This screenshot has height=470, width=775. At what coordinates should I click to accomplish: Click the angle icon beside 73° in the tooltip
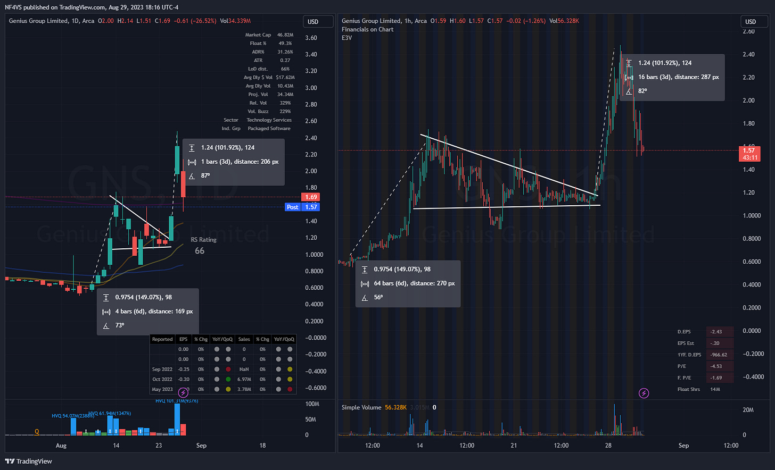[106, 325]
